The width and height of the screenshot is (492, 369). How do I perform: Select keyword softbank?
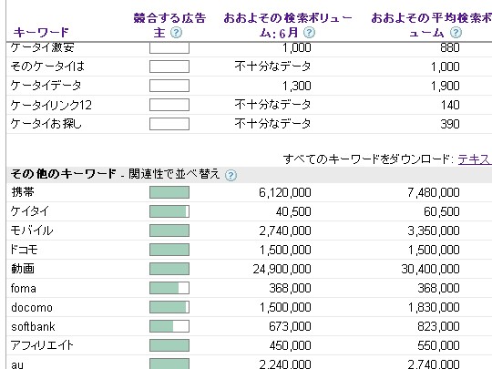pyautogui.click(x=33, y=326)
